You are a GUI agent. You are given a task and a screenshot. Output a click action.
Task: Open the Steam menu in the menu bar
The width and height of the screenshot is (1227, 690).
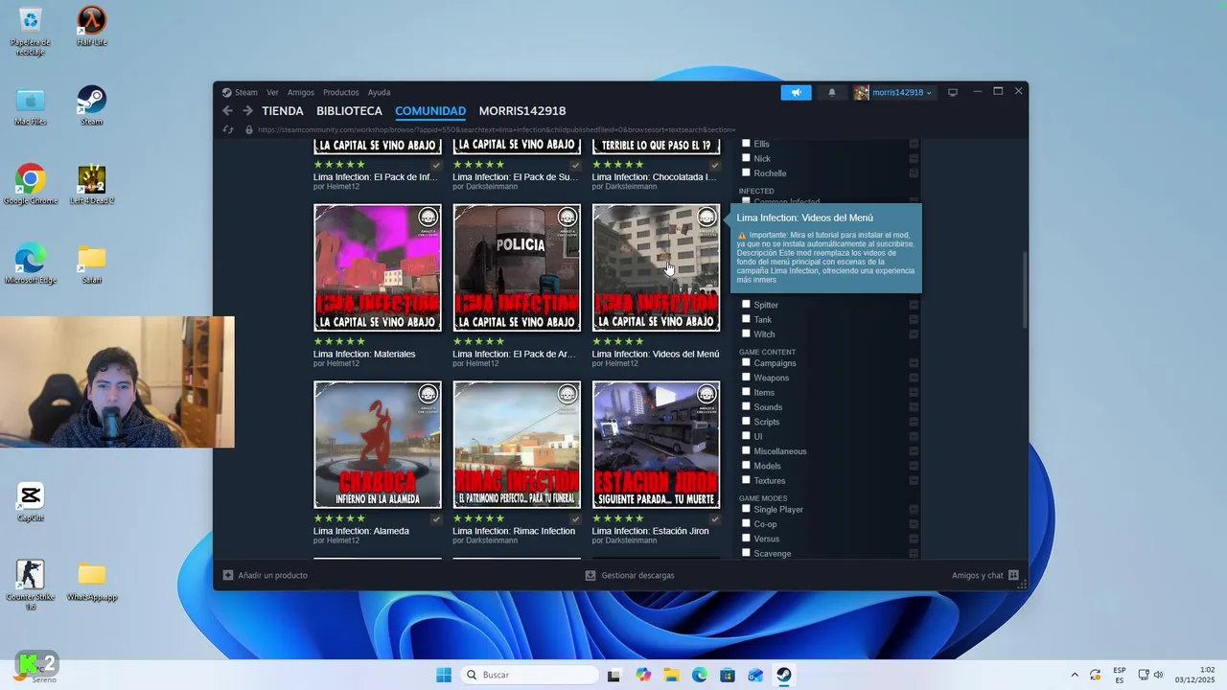(246, 92)
